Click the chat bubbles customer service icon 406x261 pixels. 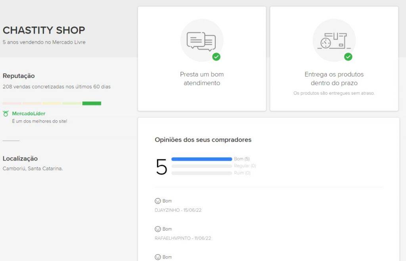tap(201, 41)
